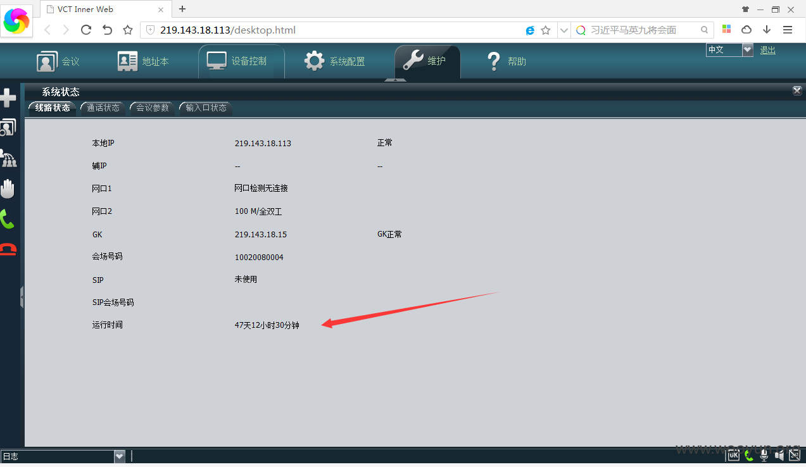
Task: Open the 系统配置 system configuration menu
Action: click(334, 61)
